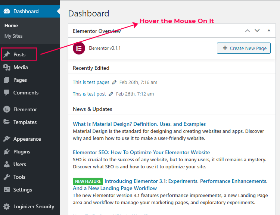This screenshot has height=215, width=280.
Task: Click the Loginizer Security gear icon
Action: pyautogui.click(x=7, y=206)
